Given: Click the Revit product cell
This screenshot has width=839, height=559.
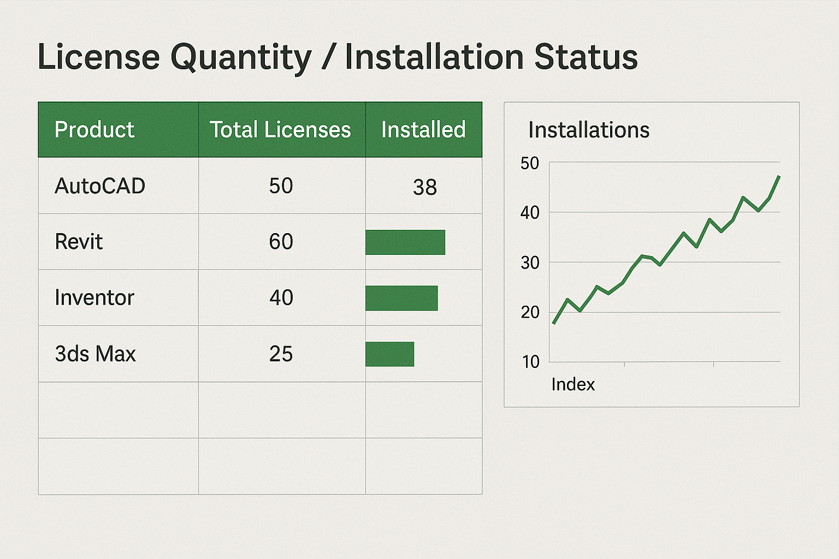Looking at the screenshot, I should (119, 241).
